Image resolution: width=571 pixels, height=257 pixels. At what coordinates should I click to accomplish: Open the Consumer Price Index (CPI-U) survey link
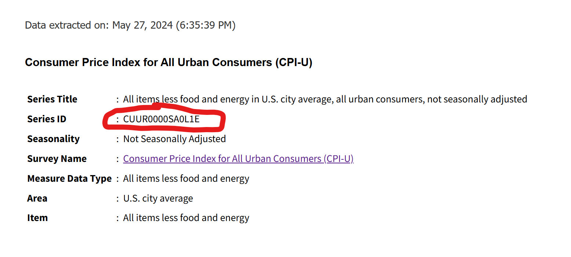pos(238,159)
